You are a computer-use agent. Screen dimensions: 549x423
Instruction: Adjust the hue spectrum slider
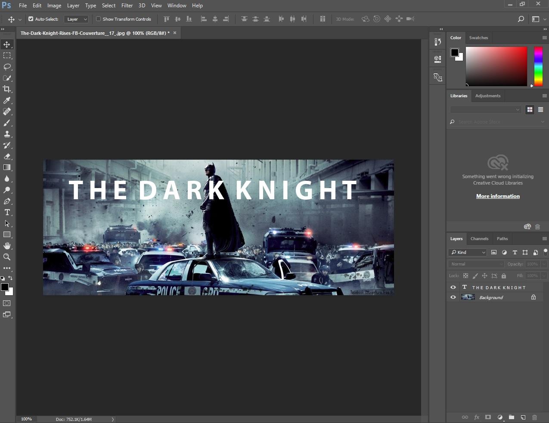538,66
